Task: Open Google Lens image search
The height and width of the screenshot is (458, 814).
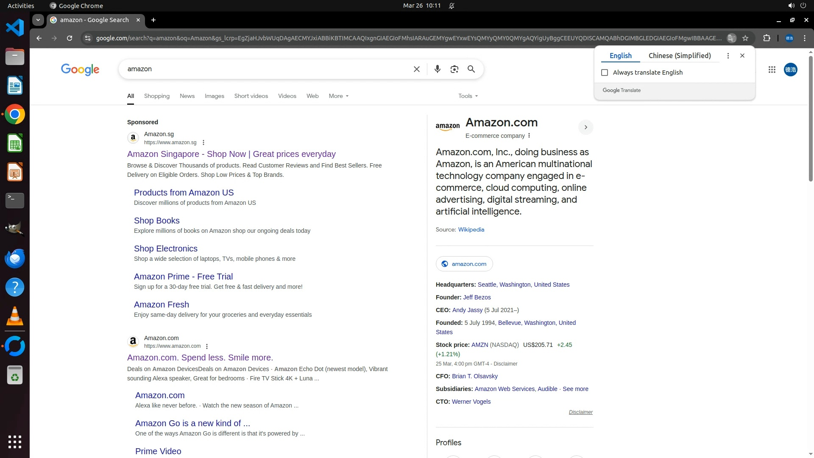Action: click(x=454, y=69)
